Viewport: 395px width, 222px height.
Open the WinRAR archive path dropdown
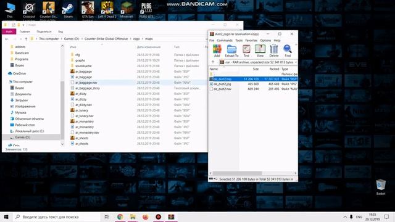pyautogui.click(x=296, y=62)
